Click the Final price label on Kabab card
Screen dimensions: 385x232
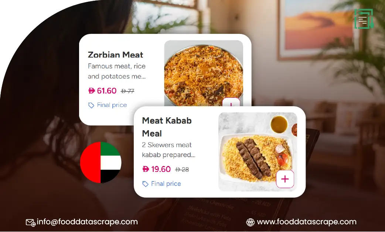point(166,184)
